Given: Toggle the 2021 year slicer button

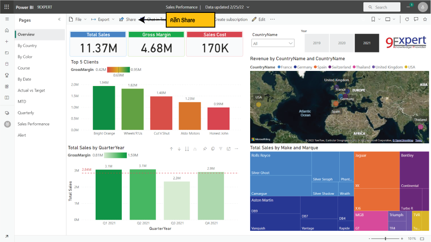Looking at the screenshot, I should tap(367, 43).
